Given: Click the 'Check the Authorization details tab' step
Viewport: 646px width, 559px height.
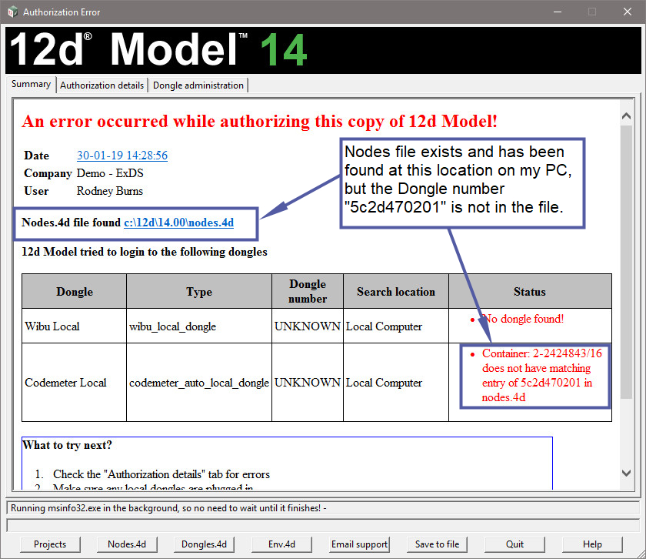Looking at the screenshot, I should pyautogui.click(x=161, y=474).
